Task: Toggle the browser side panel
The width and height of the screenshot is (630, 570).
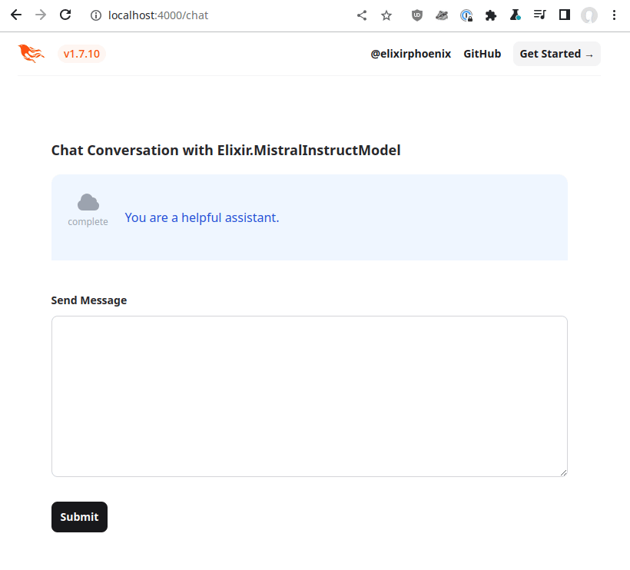Action: tap(565, 15)
